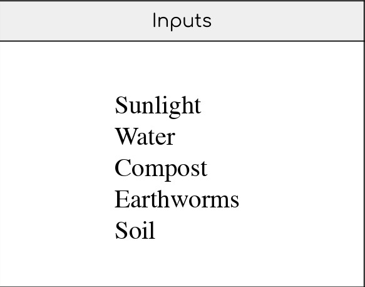This screenshot has width=365, height=287.
Task: Select the Soil entry
Action: click(x=135, y=231)
